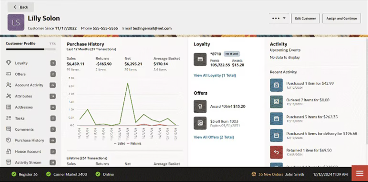368x182 pixels.
Task: Click the $5 off Item 1005 offer icon
Action: pos(200,123)
